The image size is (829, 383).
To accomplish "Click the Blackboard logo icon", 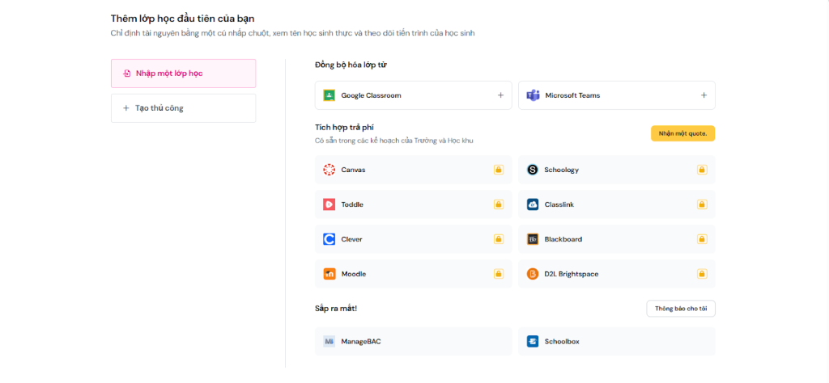I will pos(533,239).
